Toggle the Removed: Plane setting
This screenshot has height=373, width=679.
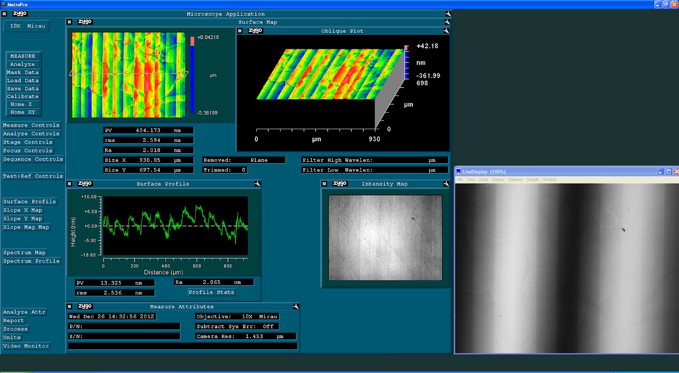click(x=244, y=160)
